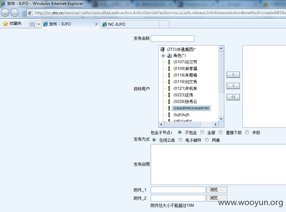Click the 附件_2 file path field

pos(178,198)
